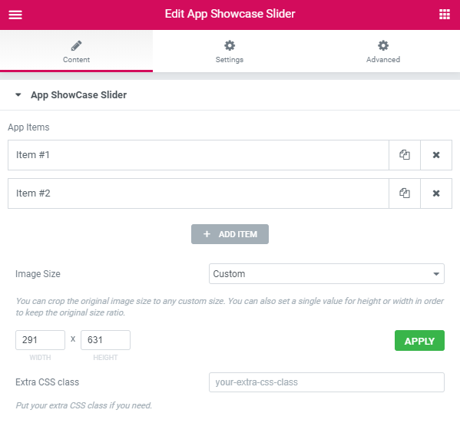The width and height of the screenshot is (460, 423).
Task: Expand Item #2 in App Items
Action: point(198,193)
